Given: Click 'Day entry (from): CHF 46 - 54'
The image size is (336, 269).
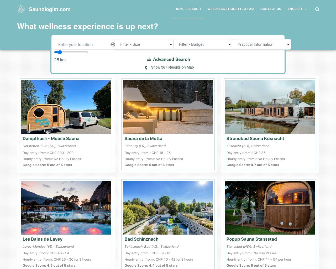Looking at the screenshot, I should 46,253.
